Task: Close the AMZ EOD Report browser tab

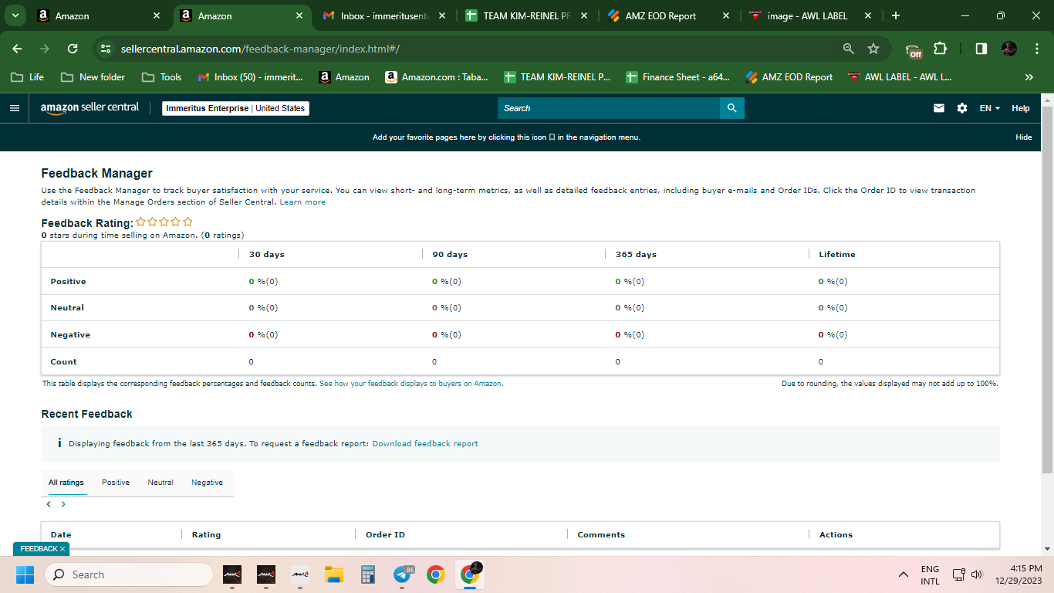Action: click(725, 15)
